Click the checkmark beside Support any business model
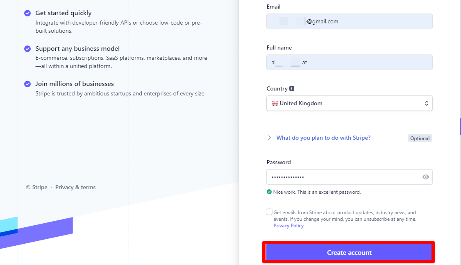 [27, 49]
